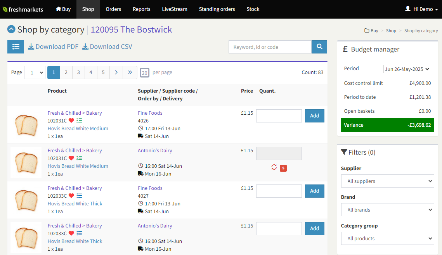
Task: Click the heart icon on Fine Foods 102033C row
Action: pyautogui.click(x=71, y=196)
